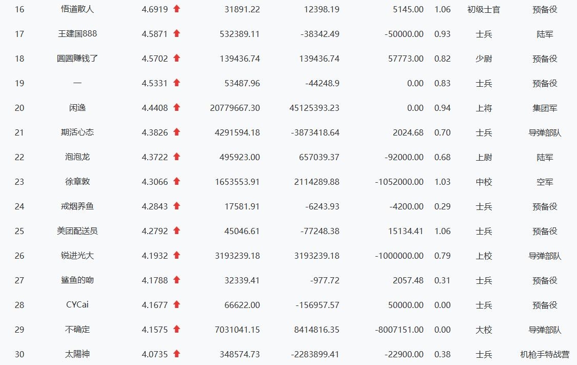Click on user 徐章敦

pos(77,182)
